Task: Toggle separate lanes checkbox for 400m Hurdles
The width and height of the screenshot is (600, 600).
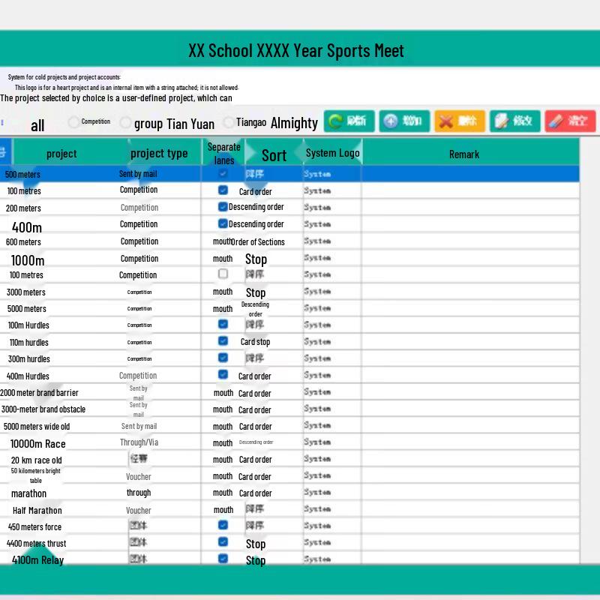Action: [x=223, y=374]
